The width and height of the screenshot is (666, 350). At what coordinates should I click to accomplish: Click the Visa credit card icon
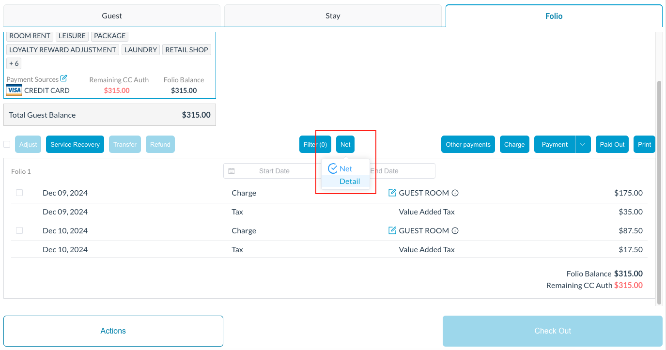pyautogui.click(x=14, y=91)
